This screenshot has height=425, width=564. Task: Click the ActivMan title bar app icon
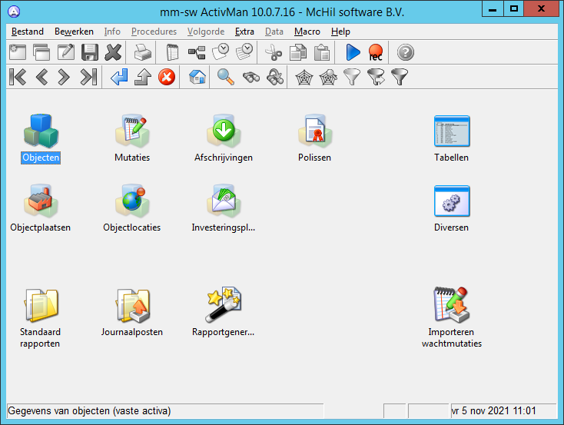pos(14,12)
